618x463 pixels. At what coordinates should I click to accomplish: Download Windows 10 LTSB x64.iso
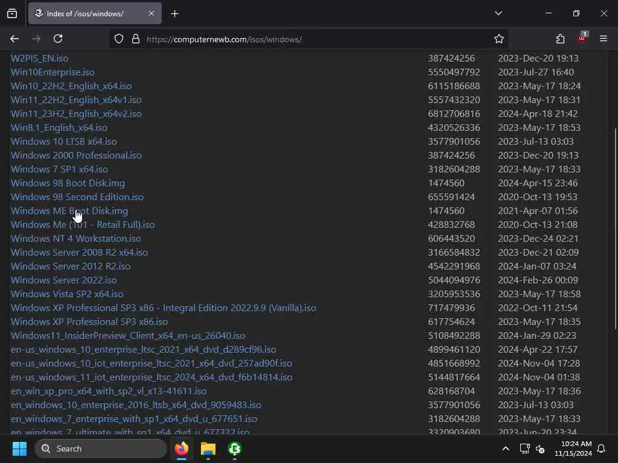coord(63,141)
